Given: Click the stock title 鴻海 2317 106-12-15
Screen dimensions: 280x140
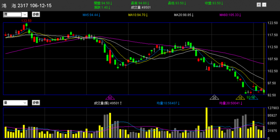Looking at the screenshot, I should (26, 6).
